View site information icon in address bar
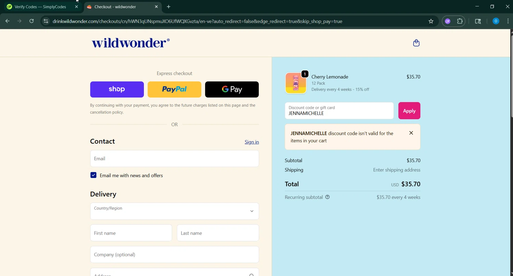 [x=46, y=21]
